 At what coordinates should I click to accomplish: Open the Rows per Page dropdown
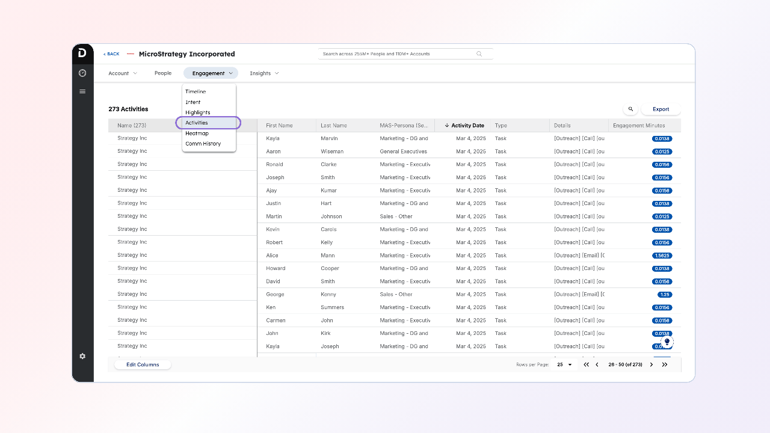point(564,364)
